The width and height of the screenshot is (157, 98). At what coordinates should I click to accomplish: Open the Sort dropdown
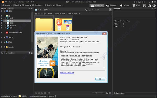(x=64, y=14)
